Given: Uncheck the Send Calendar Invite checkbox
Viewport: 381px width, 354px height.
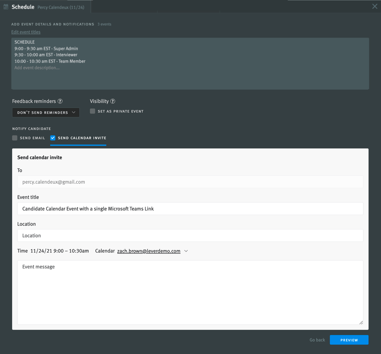Looking at the screenshot, I should click(x=53, y=138).
